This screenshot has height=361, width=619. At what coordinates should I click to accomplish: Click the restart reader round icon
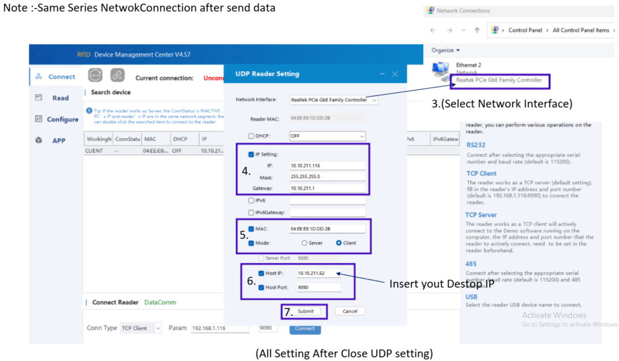[x=95, y=75]
